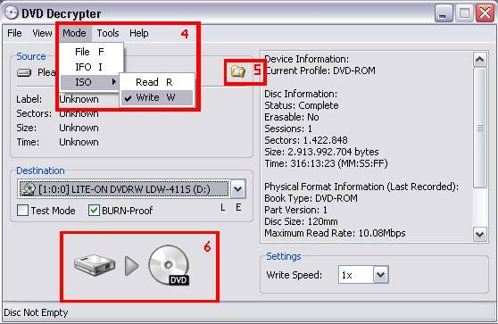This screenshot has height=324, width=498.
Task: Click the E eject tray indicator
Action: point(238,208)
